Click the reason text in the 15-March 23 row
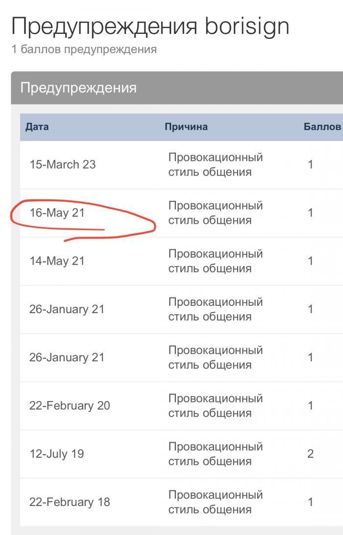The width and height of the screenshot is (343, 535). pos(216,164)
